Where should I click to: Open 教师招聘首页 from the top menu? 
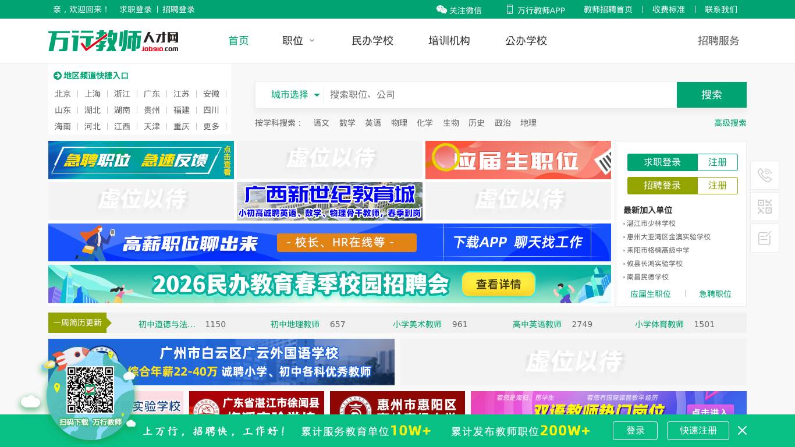point(608,9)
